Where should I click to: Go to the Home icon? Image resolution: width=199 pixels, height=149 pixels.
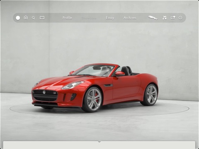26,18
